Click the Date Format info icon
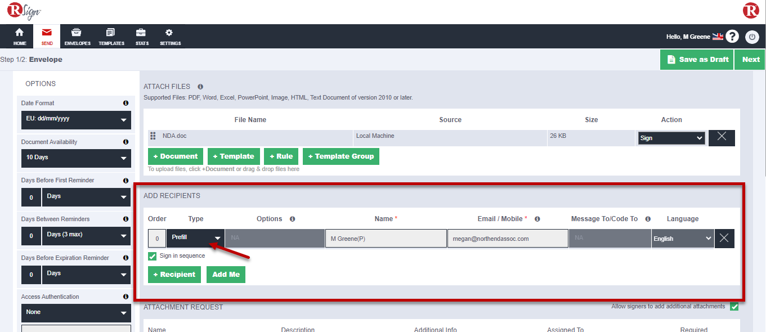Image resolution: width=766 pixels, height=332 pixels. click(126, 103)
